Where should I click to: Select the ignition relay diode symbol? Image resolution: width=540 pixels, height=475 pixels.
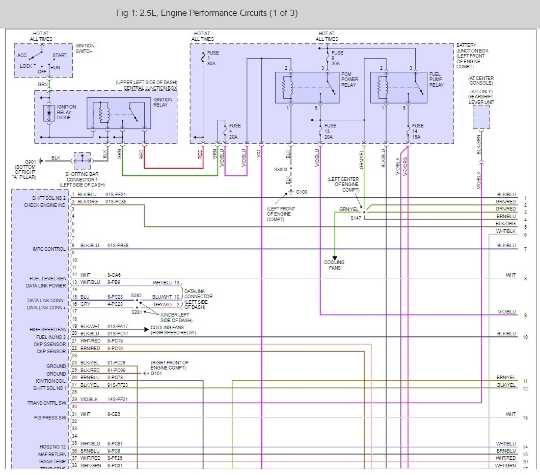pos(49,113)
